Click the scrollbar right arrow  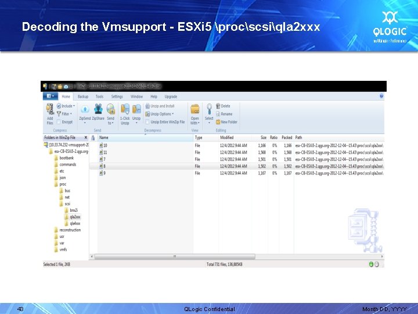(x=382, y=256)
